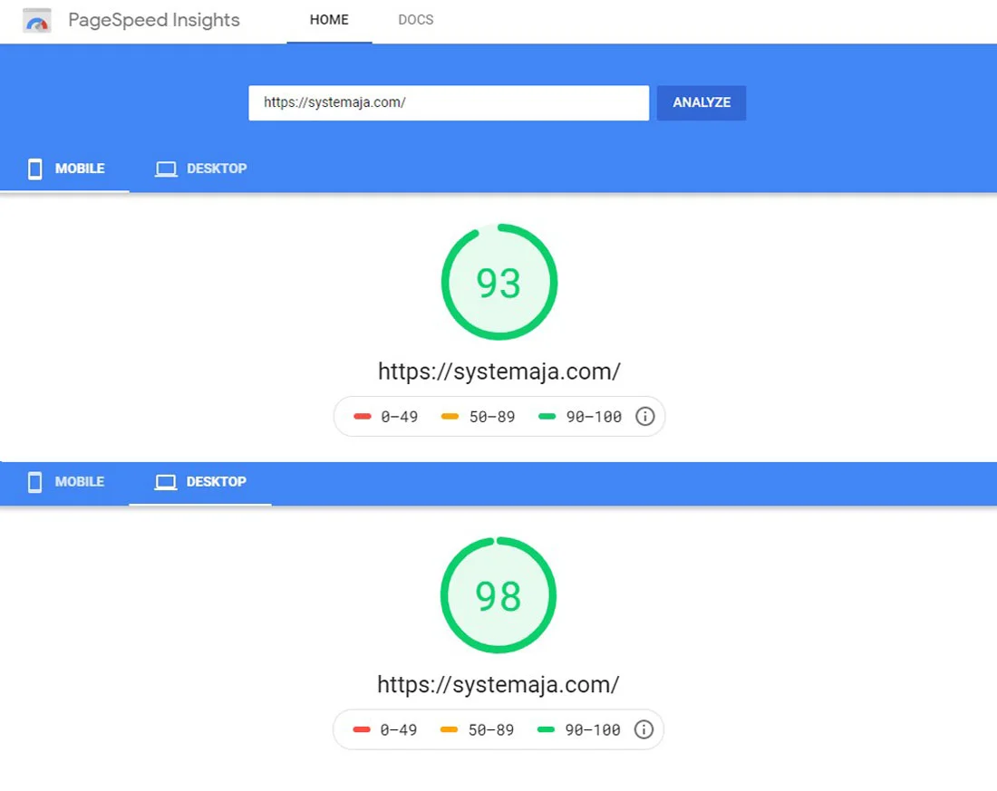Open the info icon beside the desktop score legend
The height and width of the screenshot is (791, 997).
(x=644, y=729)
